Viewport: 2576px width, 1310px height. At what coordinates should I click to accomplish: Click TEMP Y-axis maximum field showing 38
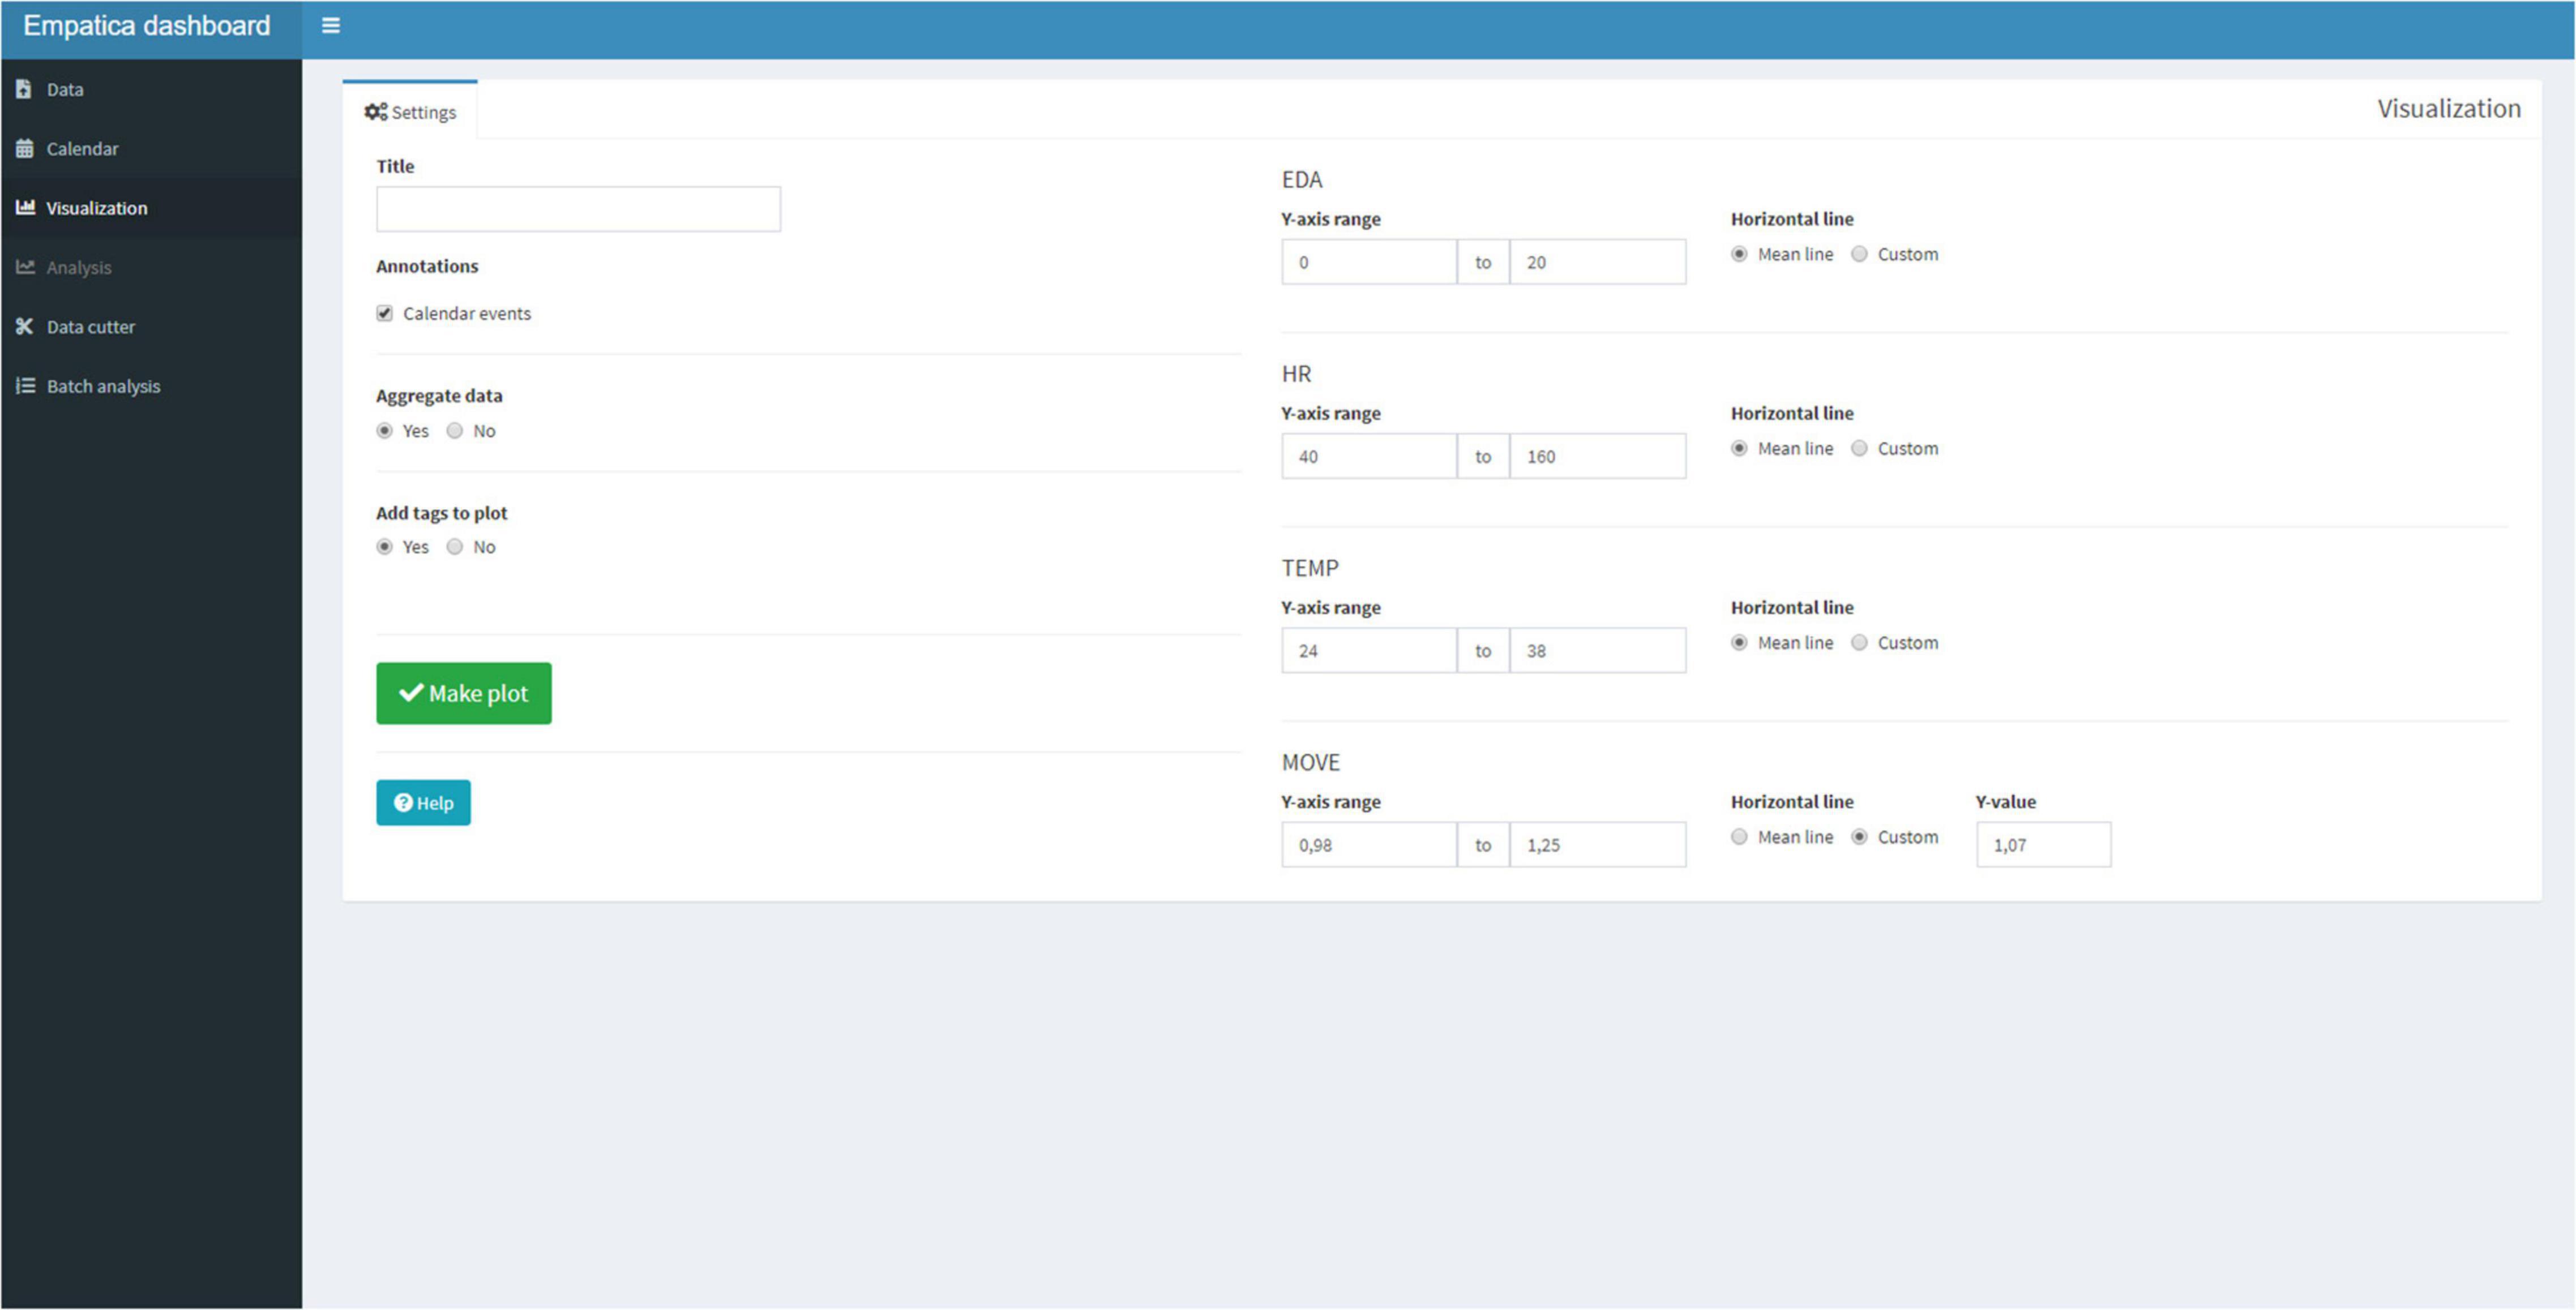coord(1598,651)
